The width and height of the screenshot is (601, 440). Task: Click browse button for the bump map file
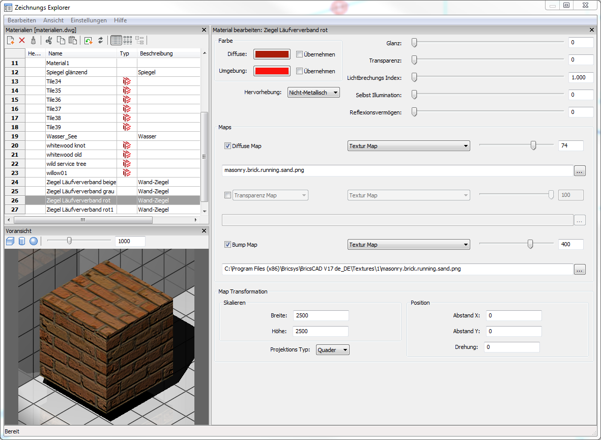tap(580, 270)
